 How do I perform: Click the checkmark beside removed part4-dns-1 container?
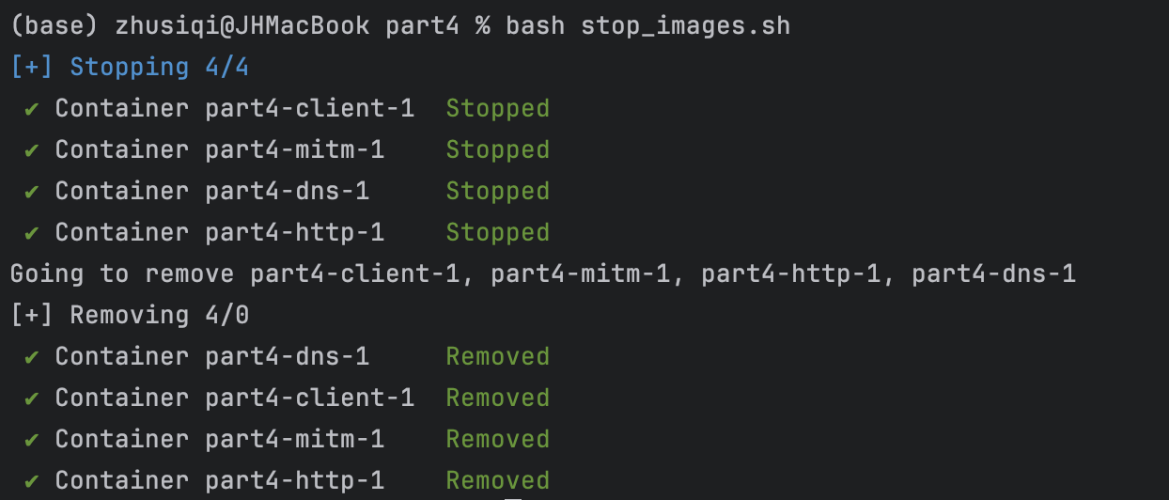click(x=32, y=357)
